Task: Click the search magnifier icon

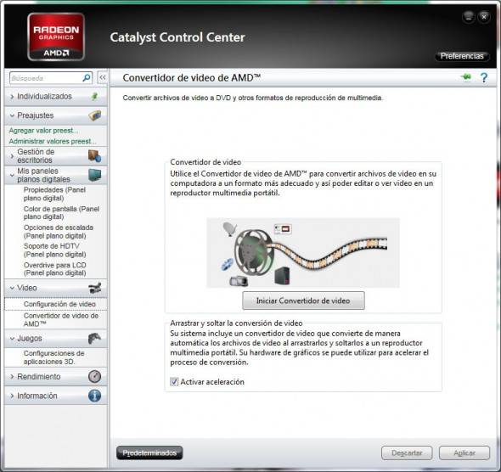Action: click(x=87, y=78)
